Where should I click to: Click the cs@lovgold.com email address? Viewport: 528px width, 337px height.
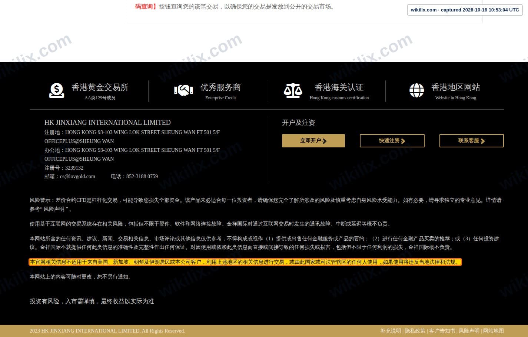tap(77, 177)
